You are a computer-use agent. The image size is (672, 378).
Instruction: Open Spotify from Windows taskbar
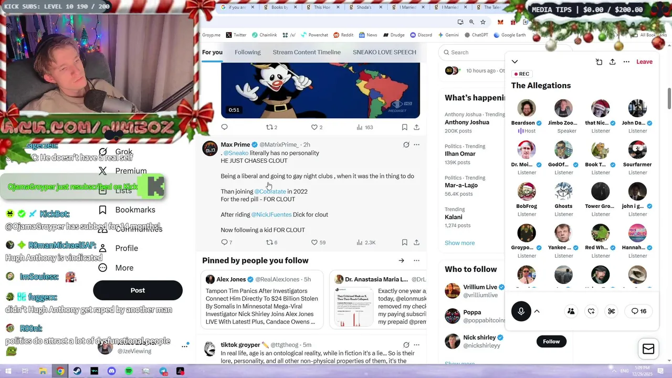[129, 371]
